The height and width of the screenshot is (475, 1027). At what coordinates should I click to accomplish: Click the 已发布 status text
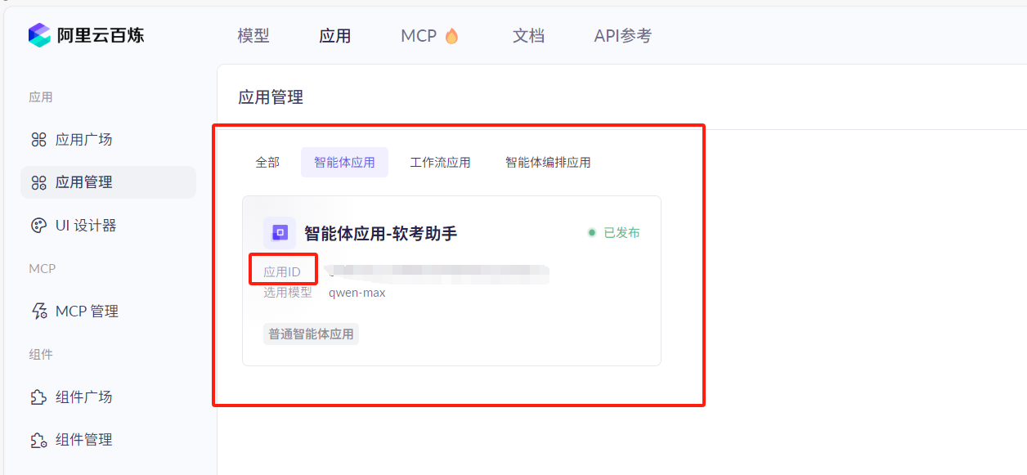pyautogui.click(x=621, y=233)
